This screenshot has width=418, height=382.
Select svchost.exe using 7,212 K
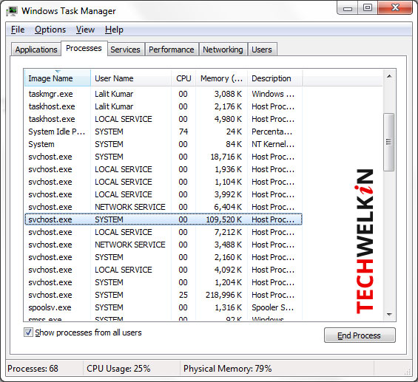click(x=164, y=232)
